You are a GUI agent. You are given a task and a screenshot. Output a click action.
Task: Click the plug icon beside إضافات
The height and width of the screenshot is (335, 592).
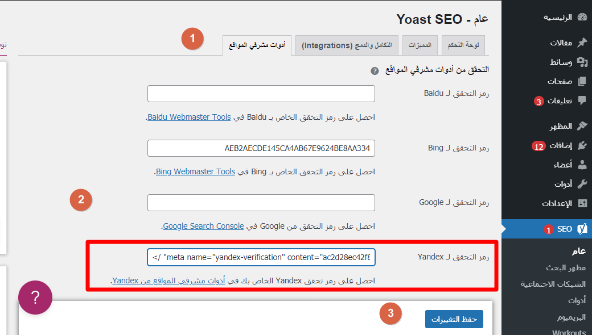[x=582, y=145]
